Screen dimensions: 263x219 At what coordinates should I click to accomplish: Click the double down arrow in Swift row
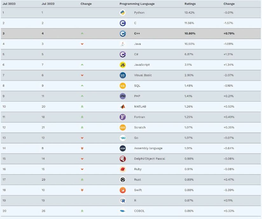pos(82,190)
